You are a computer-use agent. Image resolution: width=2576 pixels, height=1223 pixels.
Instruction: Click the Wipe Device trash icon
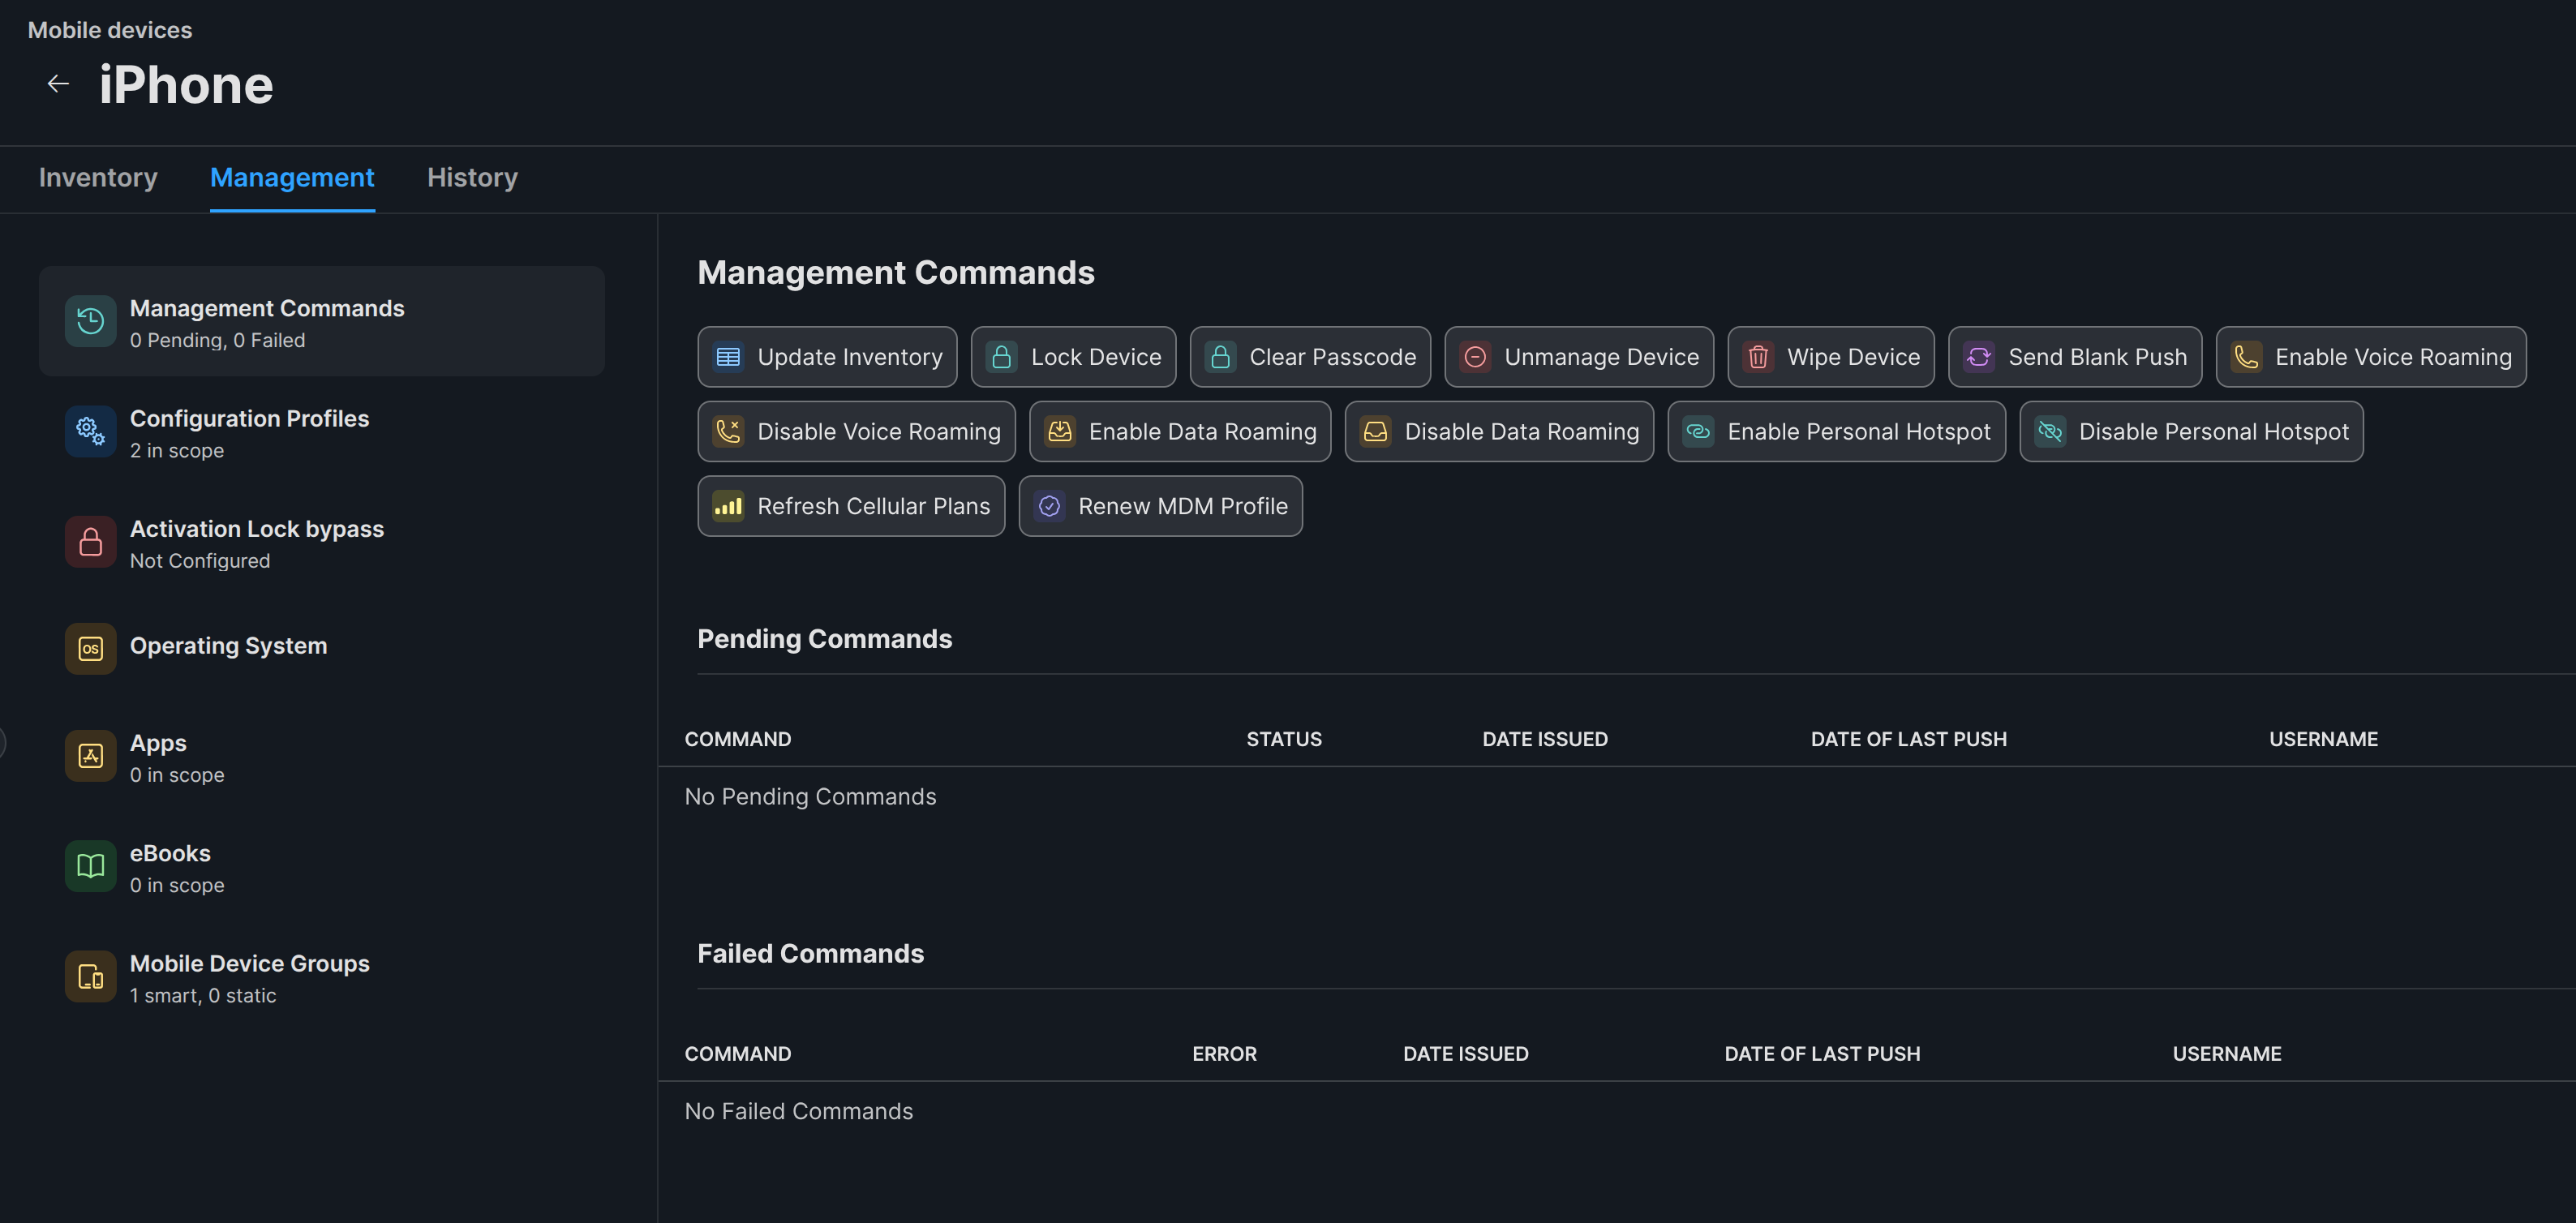click(x=1758, y=357)
